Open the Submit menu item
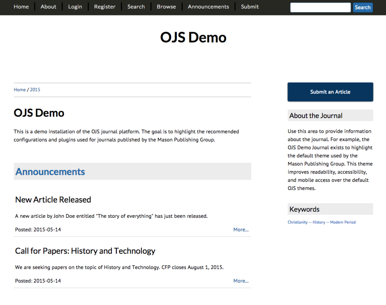 click(x=250, y=6)
